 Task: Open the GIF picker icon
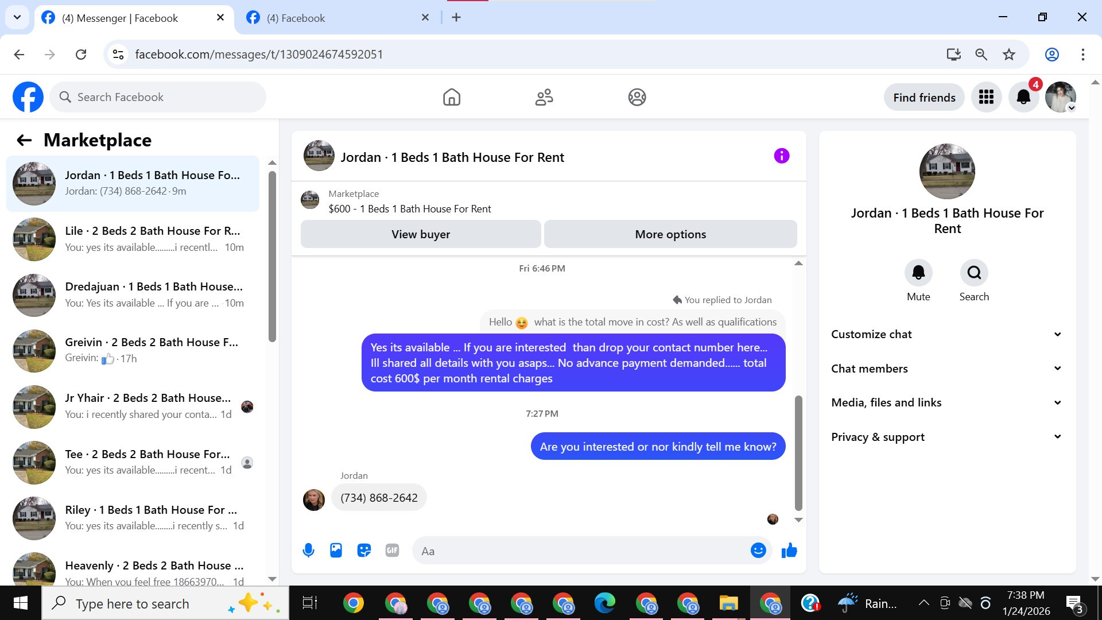pos(392,551)
